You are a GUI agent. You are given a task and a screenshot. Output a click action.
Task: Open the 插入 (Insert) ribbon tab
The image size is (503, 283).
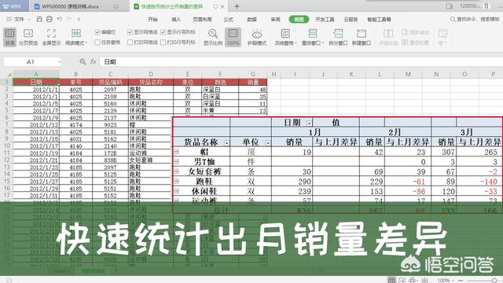(176, 19)
